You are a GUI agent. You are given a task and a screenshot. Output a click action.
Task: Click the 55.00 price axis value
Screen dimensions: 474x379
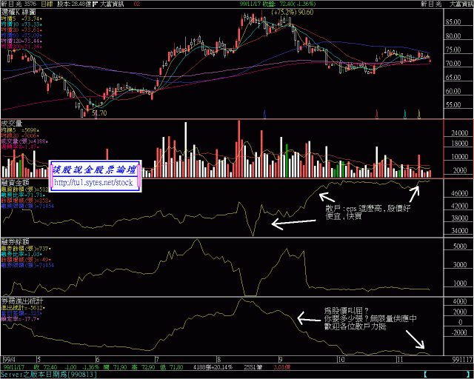pyautogui.click(x=453, y=105)
